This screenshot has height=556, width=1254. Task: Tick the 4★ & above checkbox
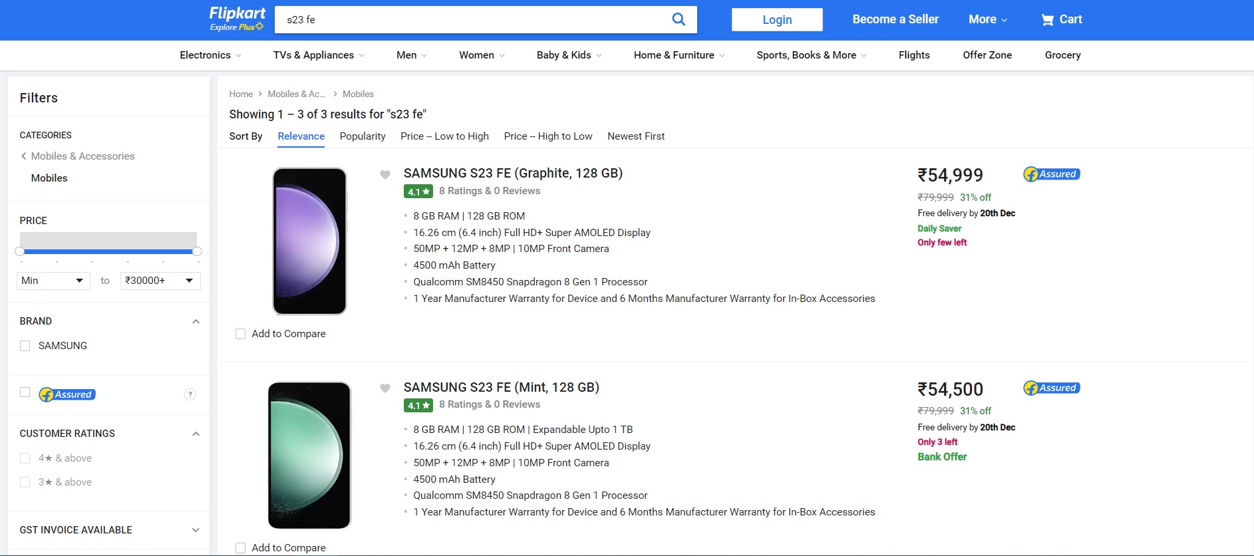click(25, 458)
